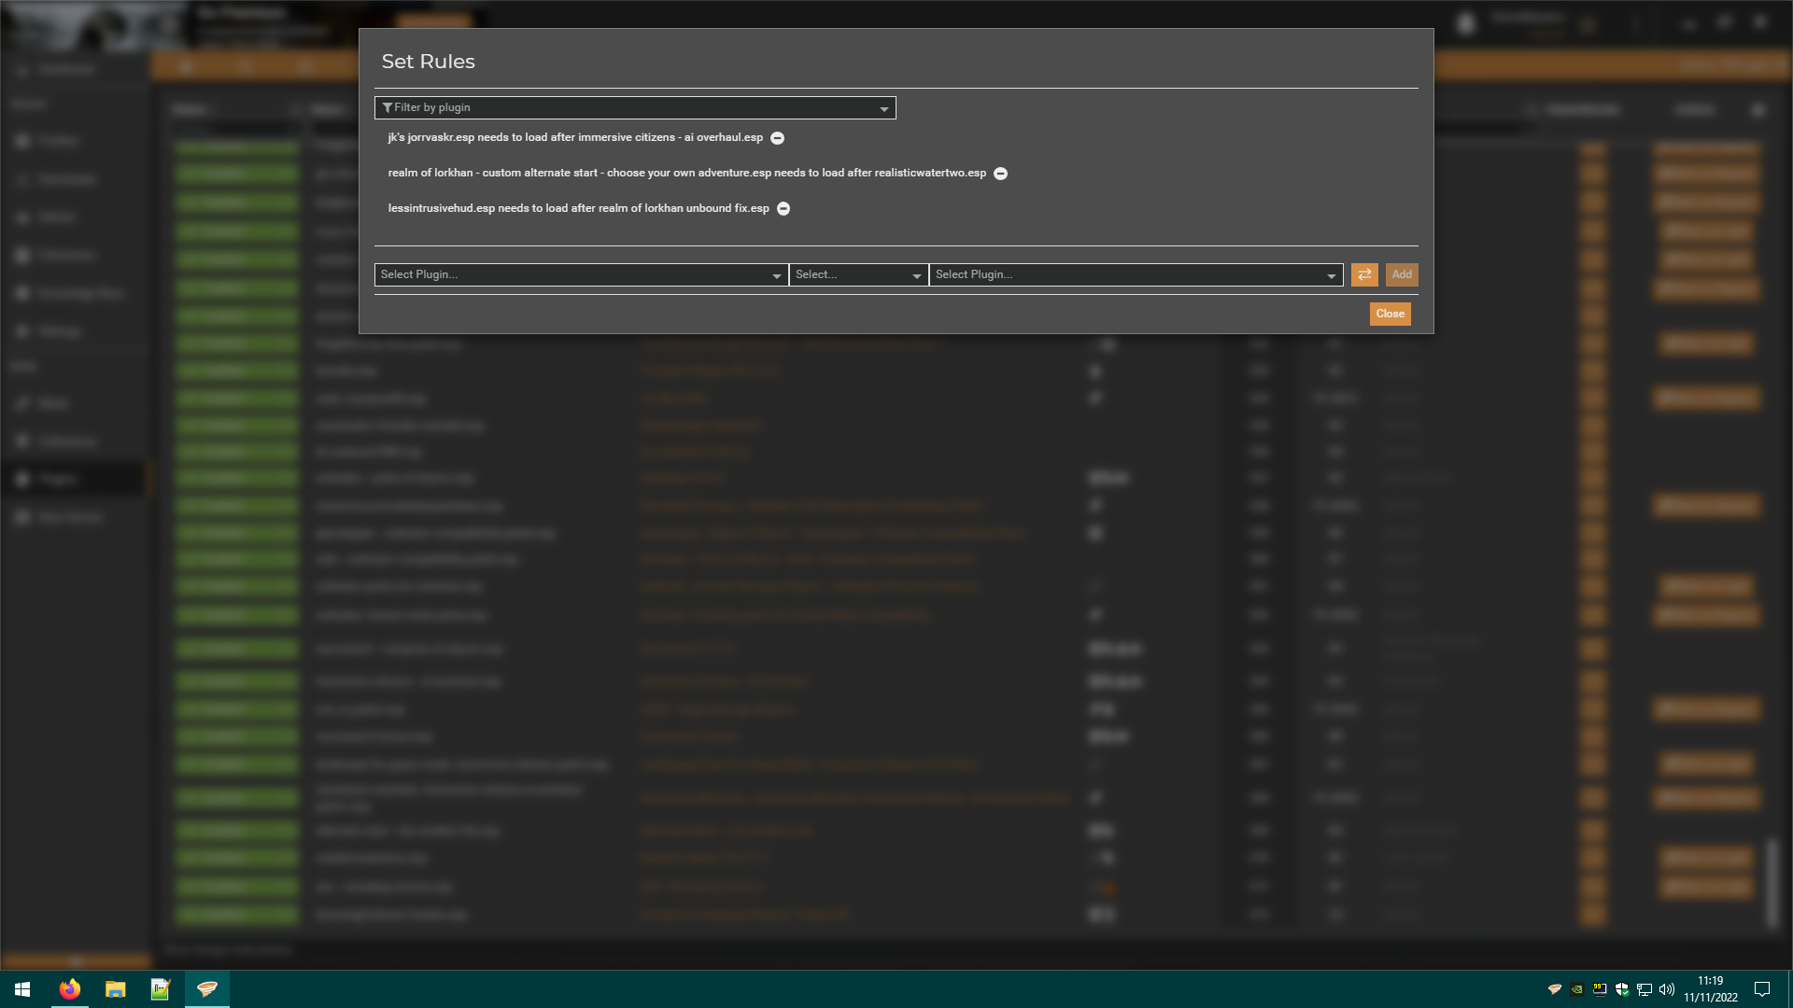Screen dimensions: 1793x1008
Task: Open Notepad++ from the taskbar
Action: point(161,989)
